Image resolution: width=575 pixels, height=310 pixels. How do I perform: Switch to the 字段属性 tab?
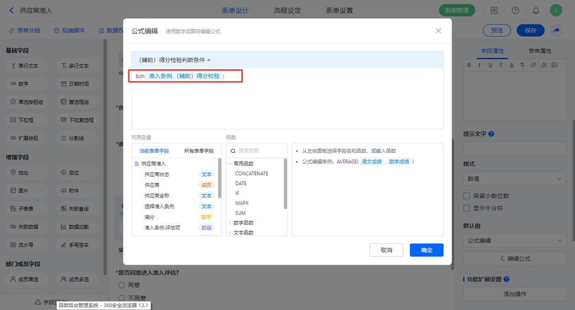(x=492, y=51)
